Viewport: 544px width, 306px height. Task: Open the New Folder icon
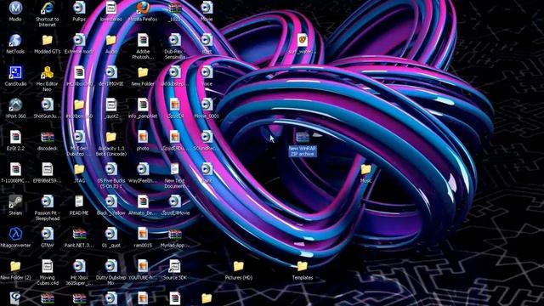143,72
